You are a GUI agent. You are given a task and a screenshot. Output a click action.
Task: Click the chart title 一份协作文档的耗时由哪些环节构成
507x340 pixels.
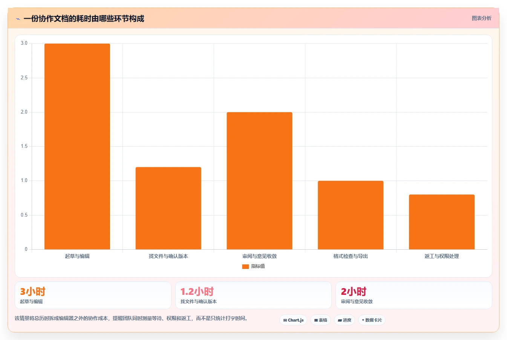pyautogui.click(x=84, y=19)
